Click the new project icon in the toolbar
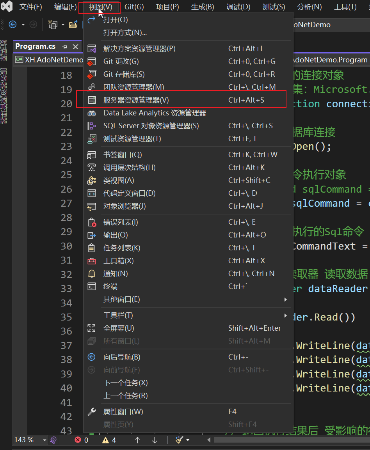 pos(53,24)
